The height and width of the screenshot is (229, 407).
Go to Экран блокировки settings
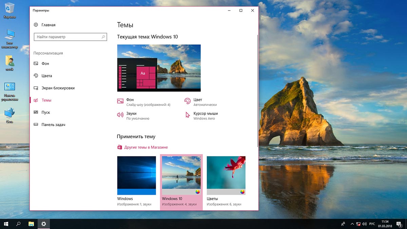click(58, 88)
